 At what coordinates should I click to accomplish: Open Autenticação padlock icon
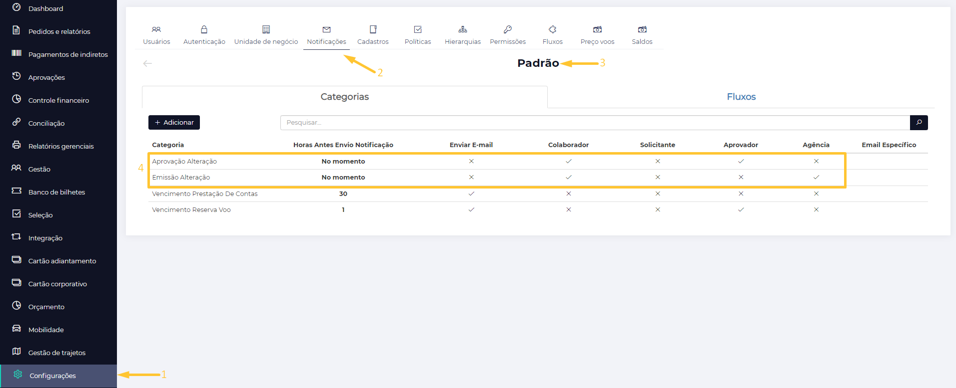pos(204,30)
